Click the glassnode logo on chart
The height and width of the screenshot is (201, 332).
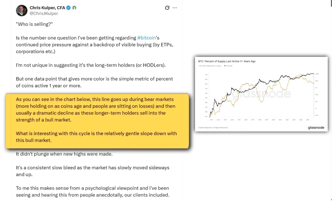pyautogui.click(x=316, y=127)
